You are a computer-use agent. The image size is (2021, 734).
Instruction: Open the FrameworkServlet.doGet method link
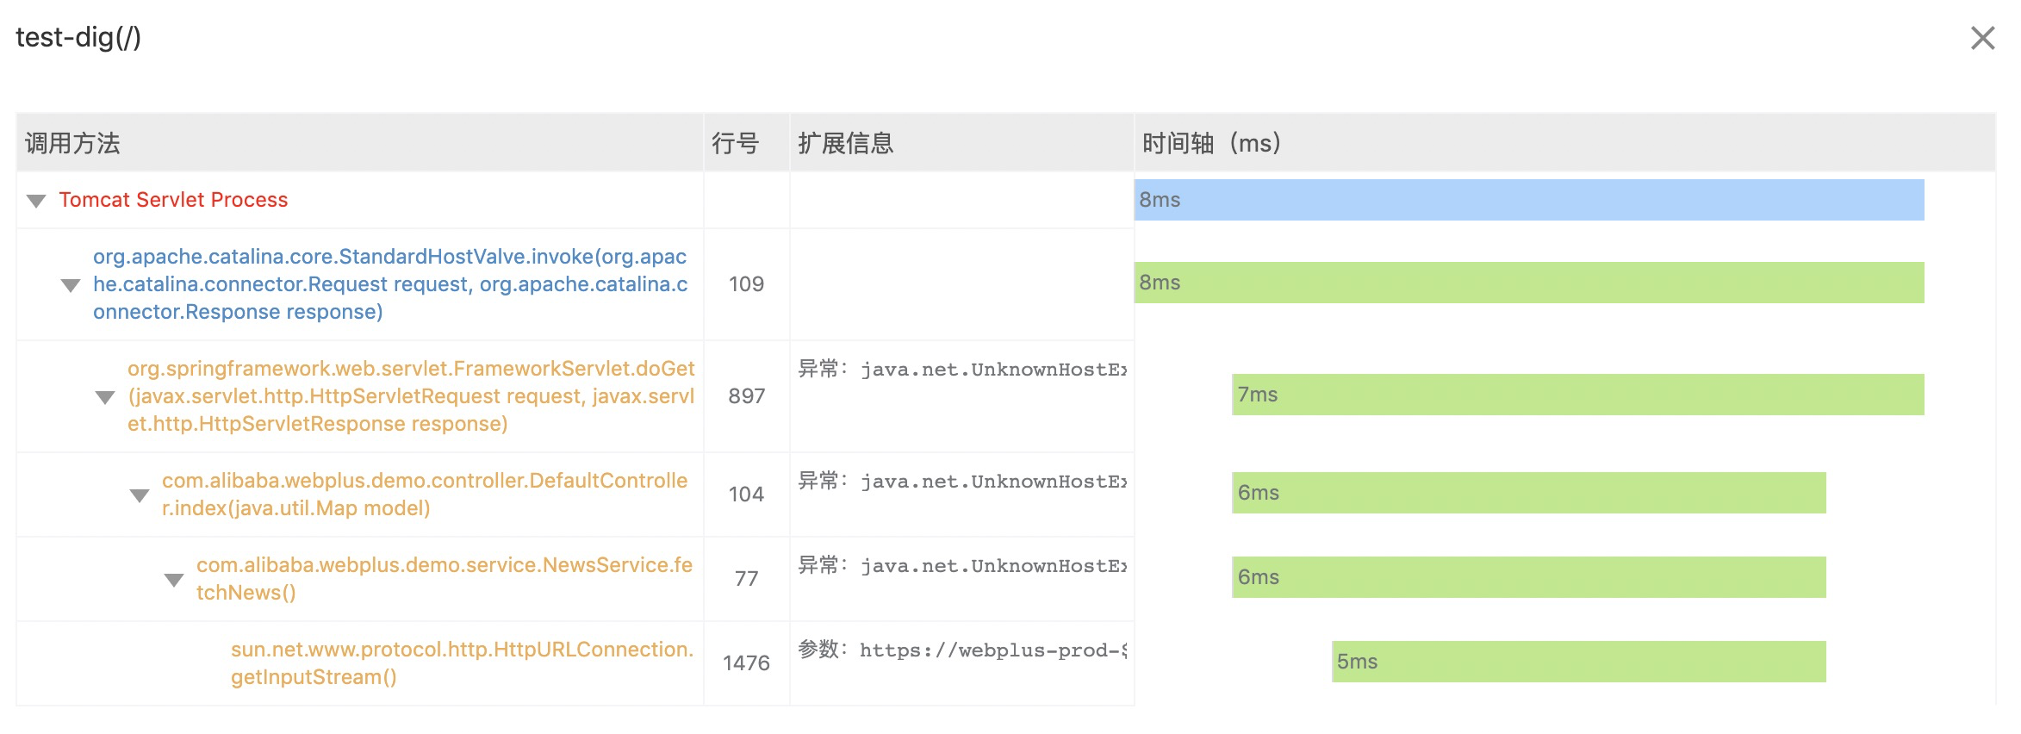click(410, 396)
